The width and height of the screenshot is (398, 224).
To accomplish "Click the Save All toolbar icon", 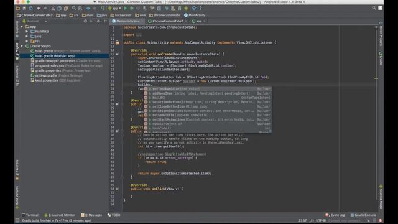I will (24, 8).
